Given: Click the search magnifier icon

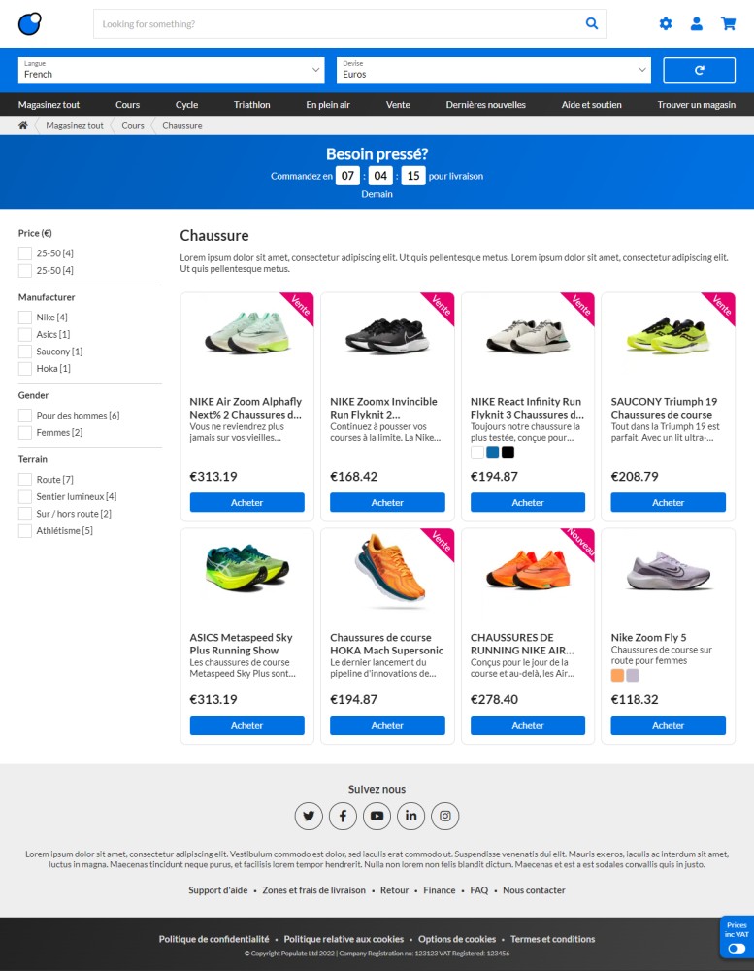Looking at the screenshot, I should coord(592,23).
